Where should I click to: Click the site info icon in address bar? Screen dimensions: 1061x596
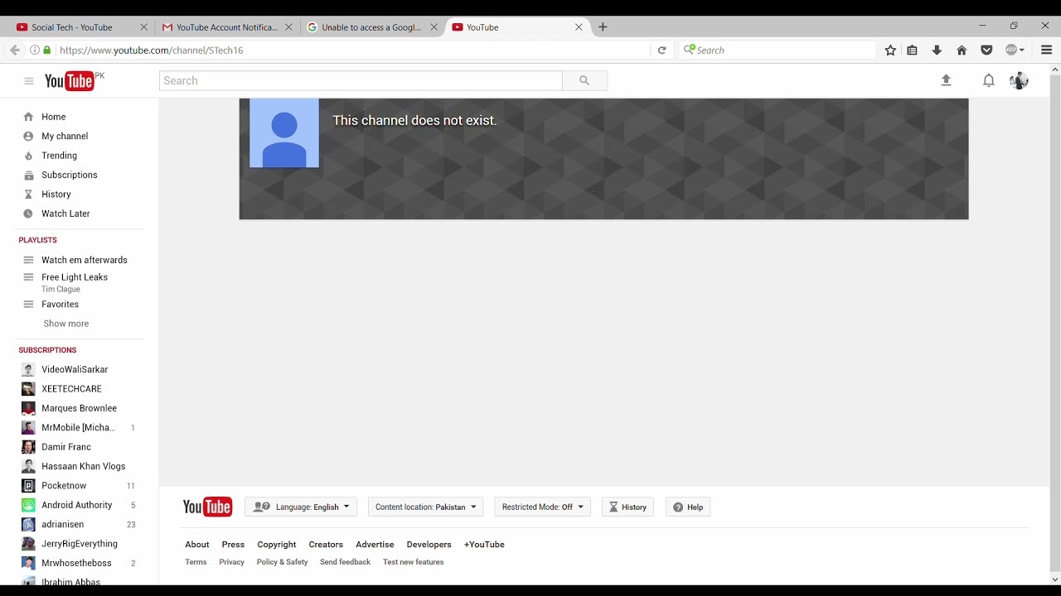click(x=35, y=50)
